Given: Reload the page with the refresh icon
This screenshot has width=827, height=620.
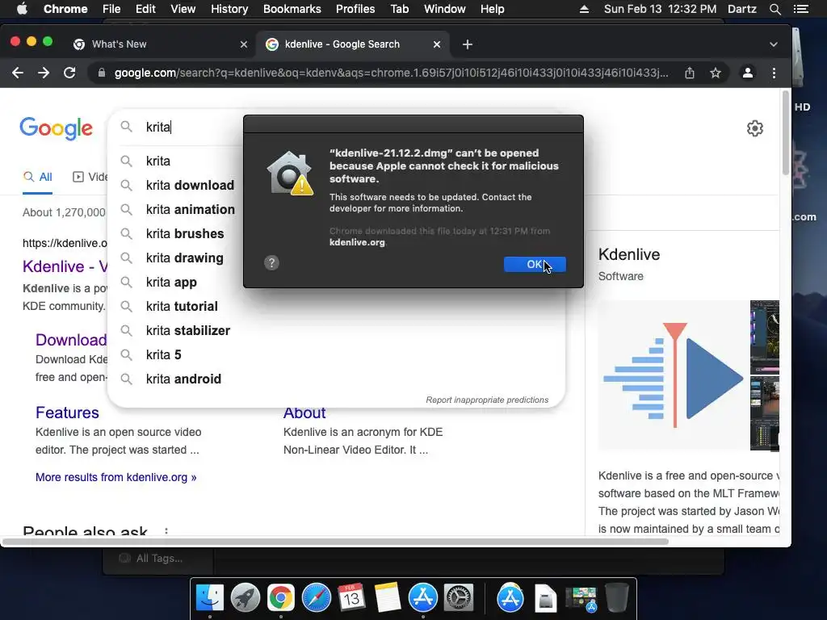Looking at the screenshot, I should [69, 73].
